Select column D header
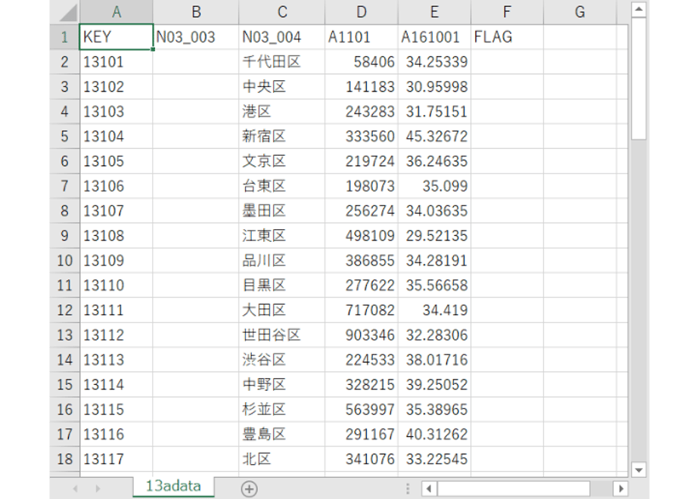The width and height of the screenshot is (699, 499). pyautogui.click(x=362, y=12)
